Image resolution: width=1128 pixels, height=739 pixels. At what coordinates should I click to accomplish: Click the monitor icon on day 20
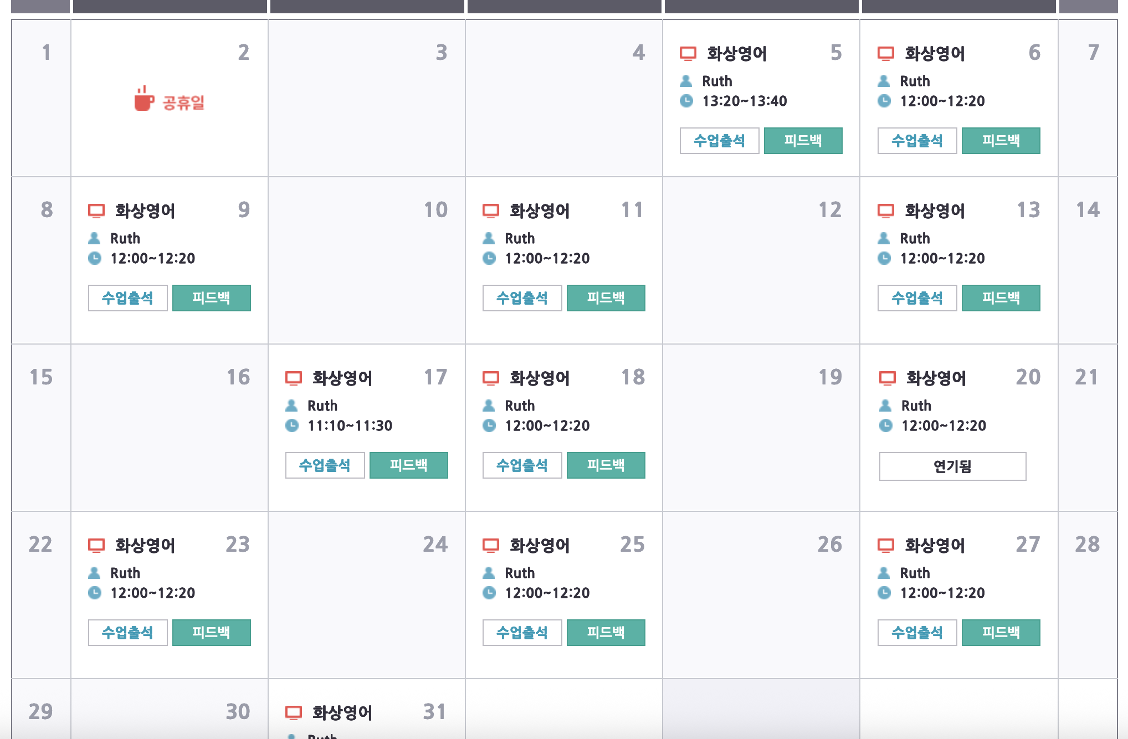(x=887, y=378)
